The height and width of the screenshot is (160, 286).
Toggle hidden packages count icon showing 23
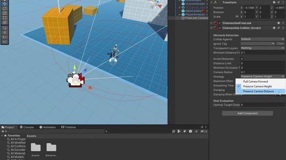coord(204,132)
